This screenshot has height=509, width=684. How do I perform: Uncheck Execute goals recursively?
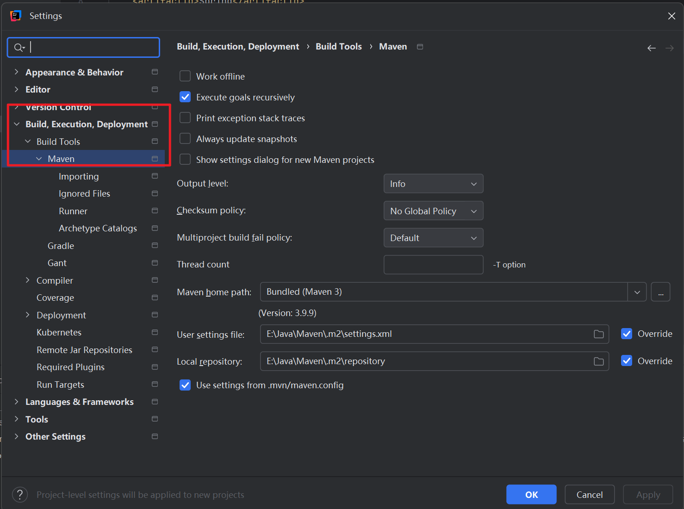pos(185,97)
